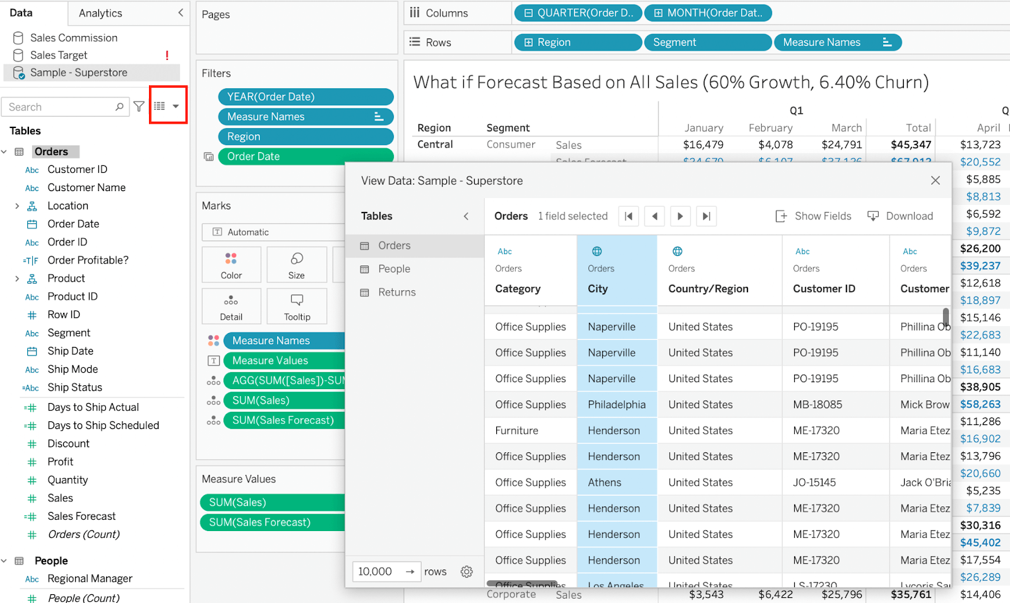Click the Athens city cell
Screen dimensions: 1010x603
coord(617,483)
